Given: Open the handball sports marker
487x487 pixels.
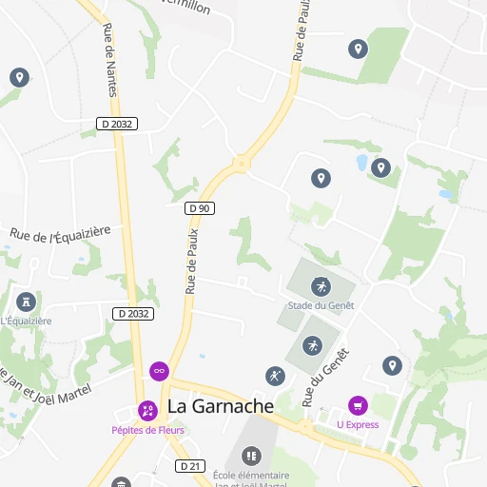Looking at the screenshot, I should [x=275, y=376].
